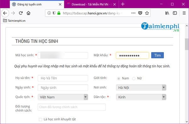189x124 pixels.
Task: Click the Tìm search button
Action: point(157,55)
